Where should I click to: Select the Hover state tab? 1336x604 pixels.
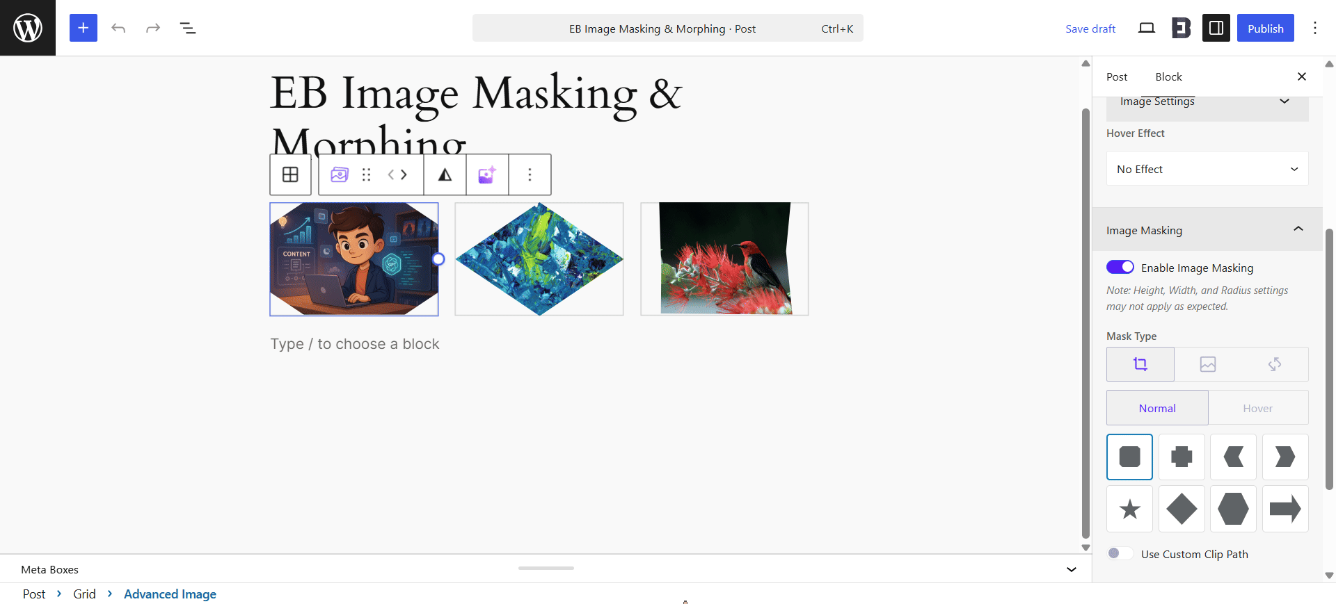coord(1258,408)
